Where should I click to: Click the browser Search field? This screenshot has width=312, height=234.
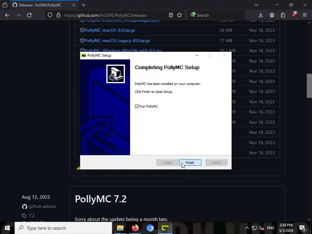[x=216, y=15]
